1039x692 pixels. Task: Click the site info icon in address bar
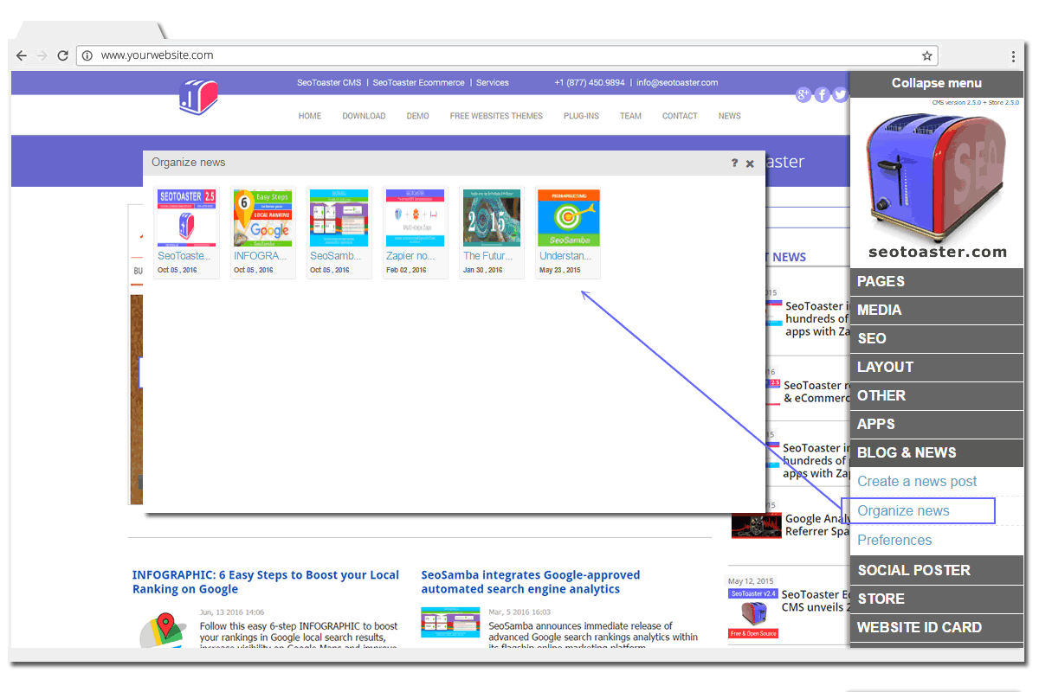(x=87, y=55)
